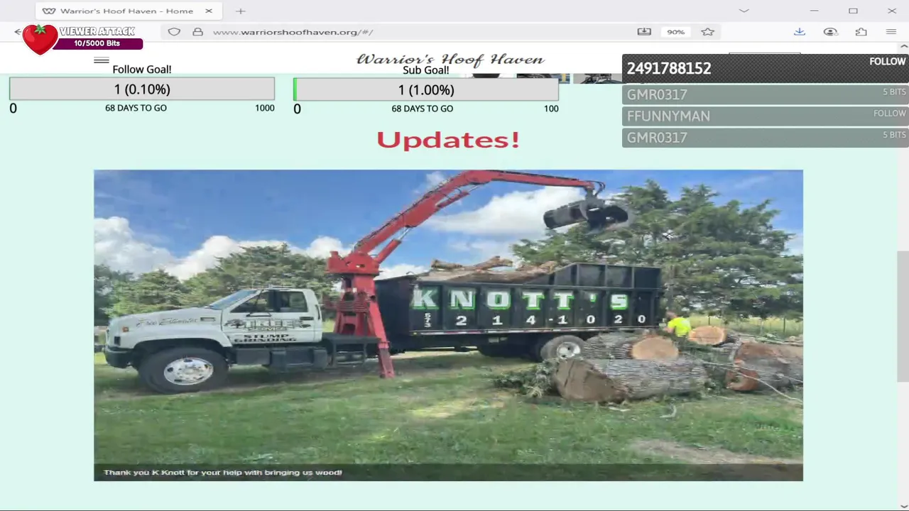The image size is (909, 511).
Task: Open the extensions puzzle icon
Action: click(x=861, y=32)
